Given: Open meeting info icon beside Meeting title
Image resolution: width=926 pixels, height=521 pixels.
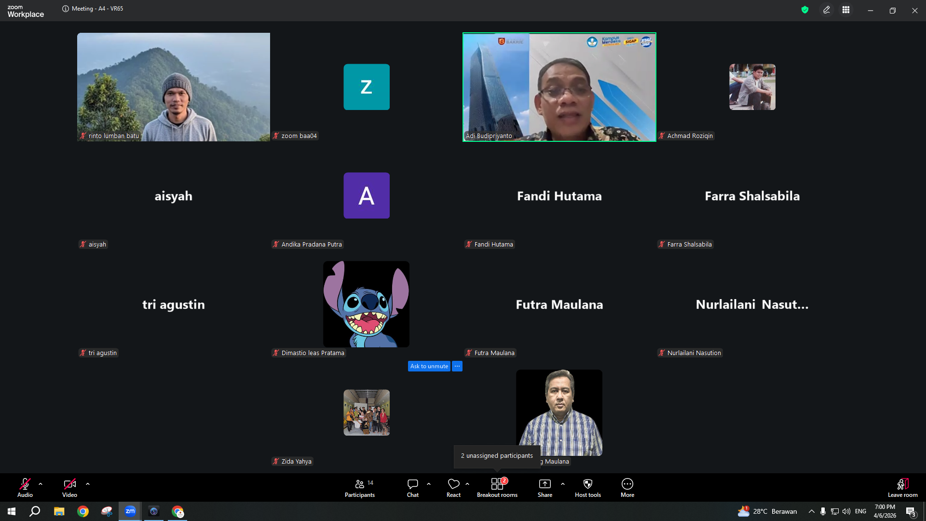Looking at the screenshot, I should [x=66, y=9].
